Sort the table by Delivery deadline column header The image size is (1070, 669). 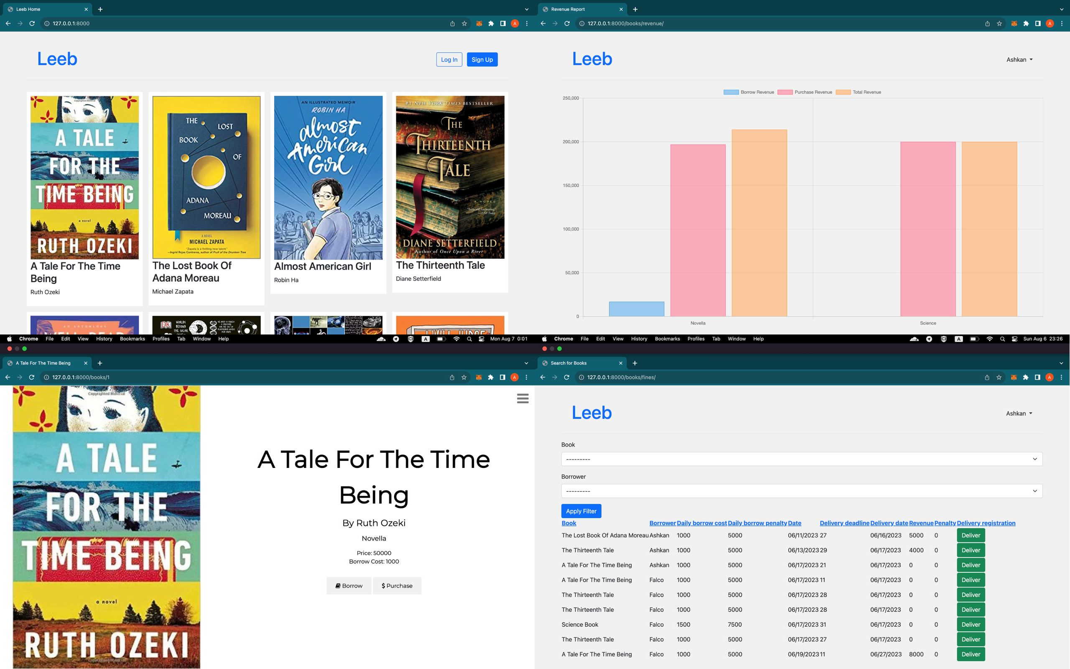point(844,523)
